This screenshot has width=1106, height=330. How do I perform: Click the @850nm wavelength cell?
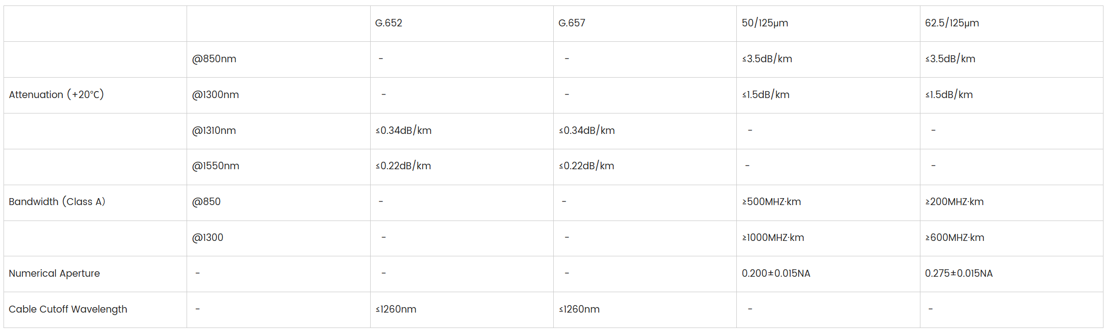(214, 59)
